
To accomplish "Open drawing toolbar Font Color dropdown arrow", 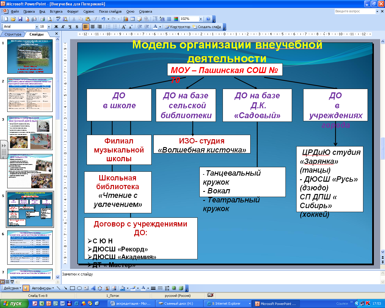I will click(x=148, y=288).
